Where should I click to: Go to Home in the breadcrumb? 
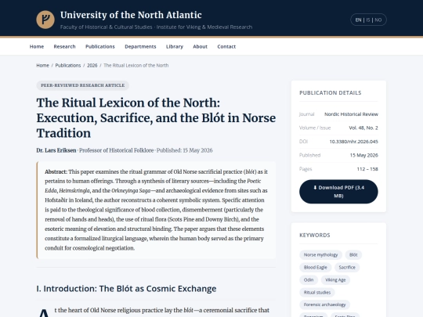(42, 65)
